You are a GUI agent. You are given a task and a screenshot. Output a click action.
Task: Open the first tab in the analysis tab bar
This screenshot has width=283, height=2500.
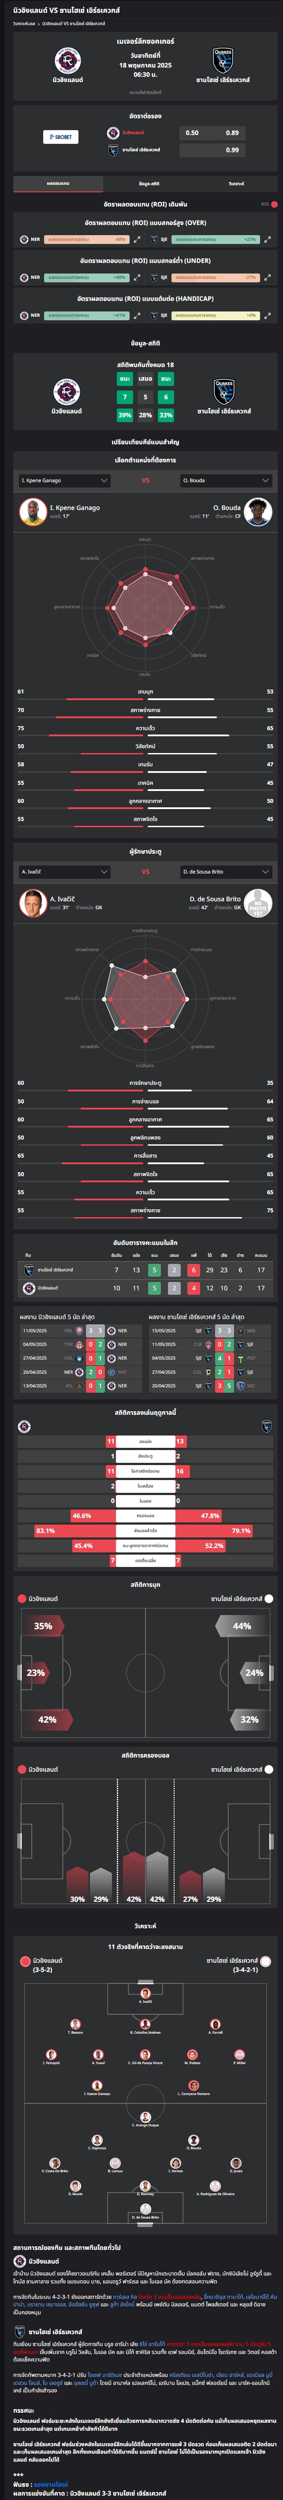click(x=57, y=184)
